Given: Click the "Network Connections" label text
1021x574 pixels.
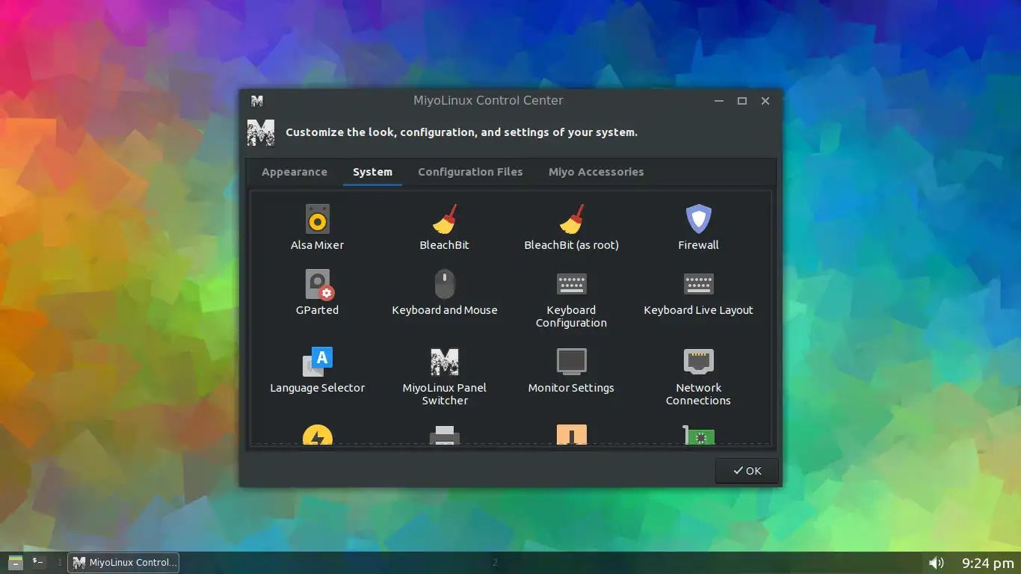Looking at the screenshot, I should [x=699, y=395].
